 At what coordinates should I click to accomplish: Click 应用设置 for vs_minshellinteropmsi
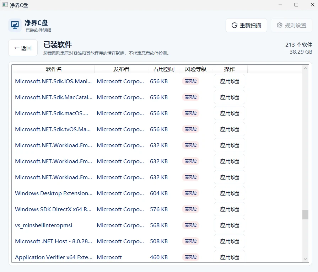tap(230, 225)
